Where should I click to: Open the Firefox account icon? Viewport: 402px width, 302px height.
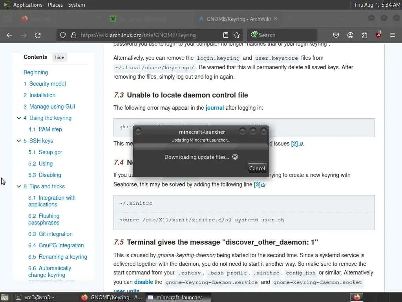[x=350, y=35]
